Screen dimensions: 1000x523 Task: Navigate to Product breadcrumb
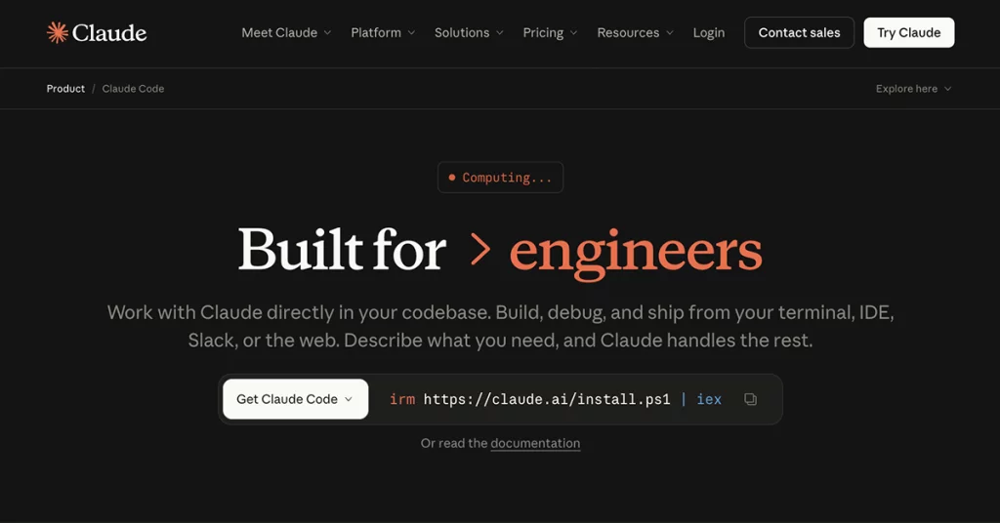[65, 89]
